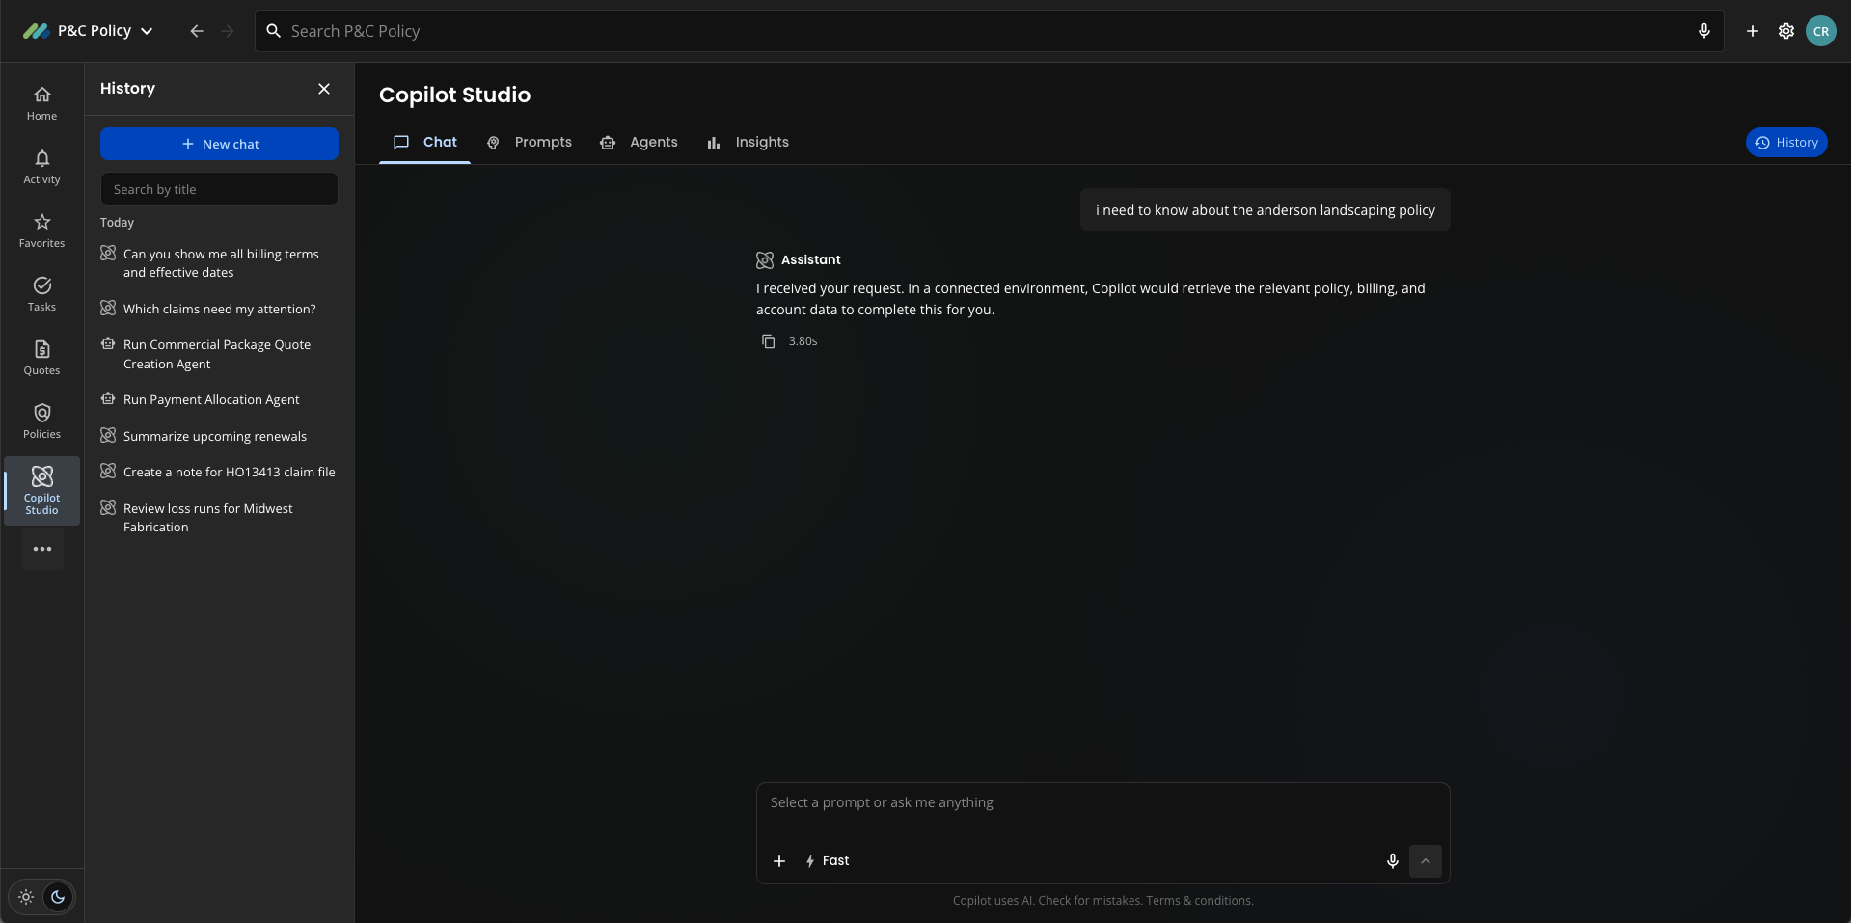This screenshot has height=923, width=1851.
Task: Switch to the Prompts tab
Action: point(530,143)
